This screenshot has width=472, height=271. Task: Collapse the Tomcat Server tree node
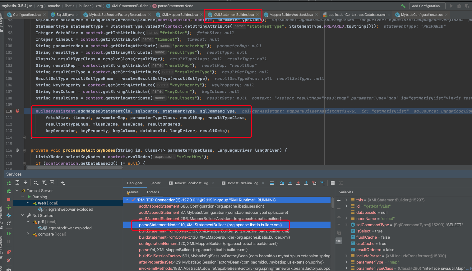point(17,191)
